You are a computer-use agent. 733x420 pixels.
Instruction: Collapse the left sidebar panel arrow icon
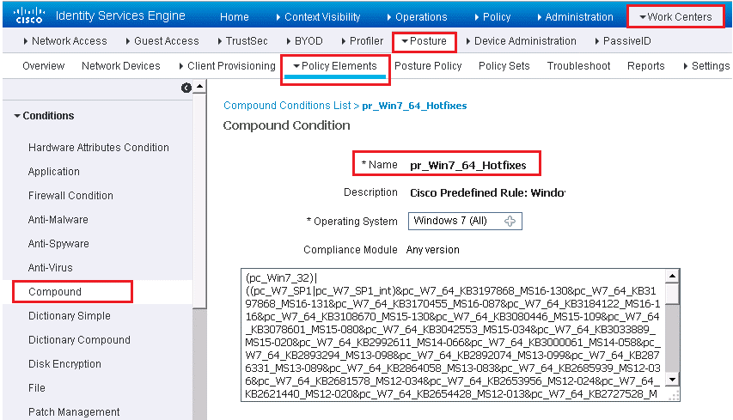tap(186, 88)
